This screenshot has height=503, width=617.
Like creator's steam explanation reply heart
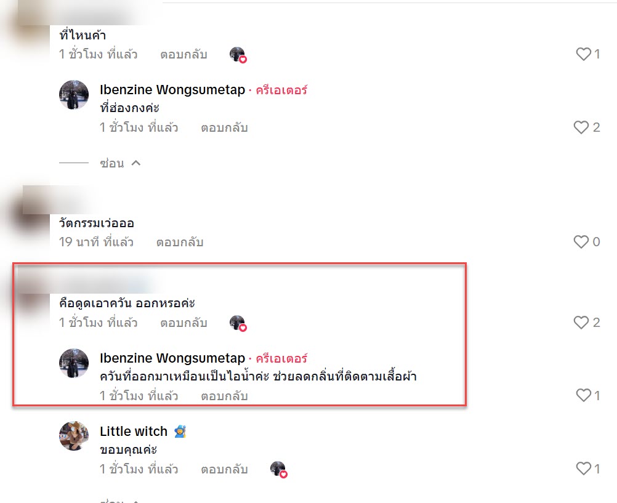point(584,395)
